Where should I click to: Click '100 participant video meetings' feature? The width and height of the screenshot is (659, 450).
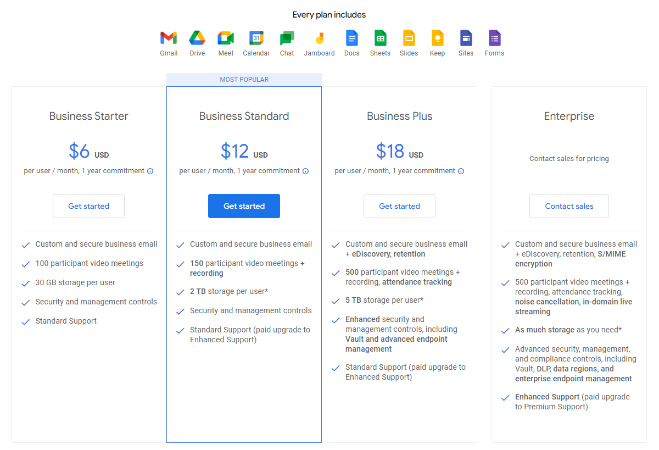coord(89,263)
